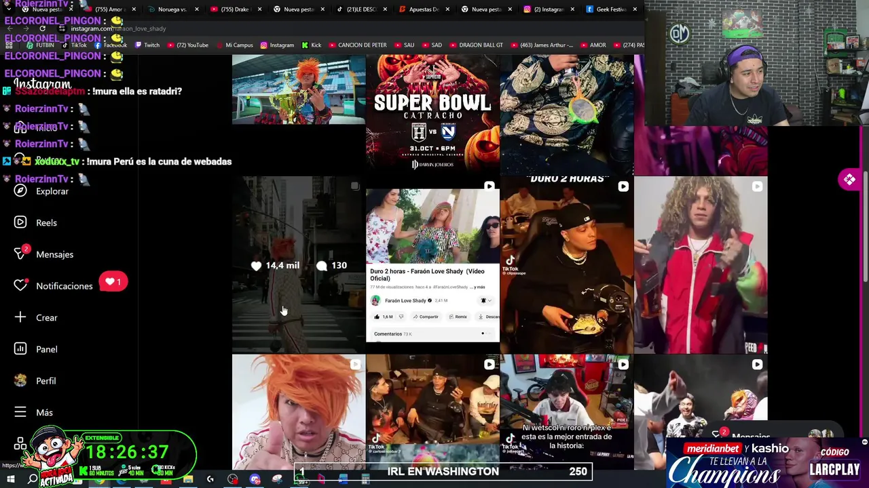This screenshot has height=488, width=869.
Task: Open 'AMOR' bookmark
Action: click(x=593, y=45)
